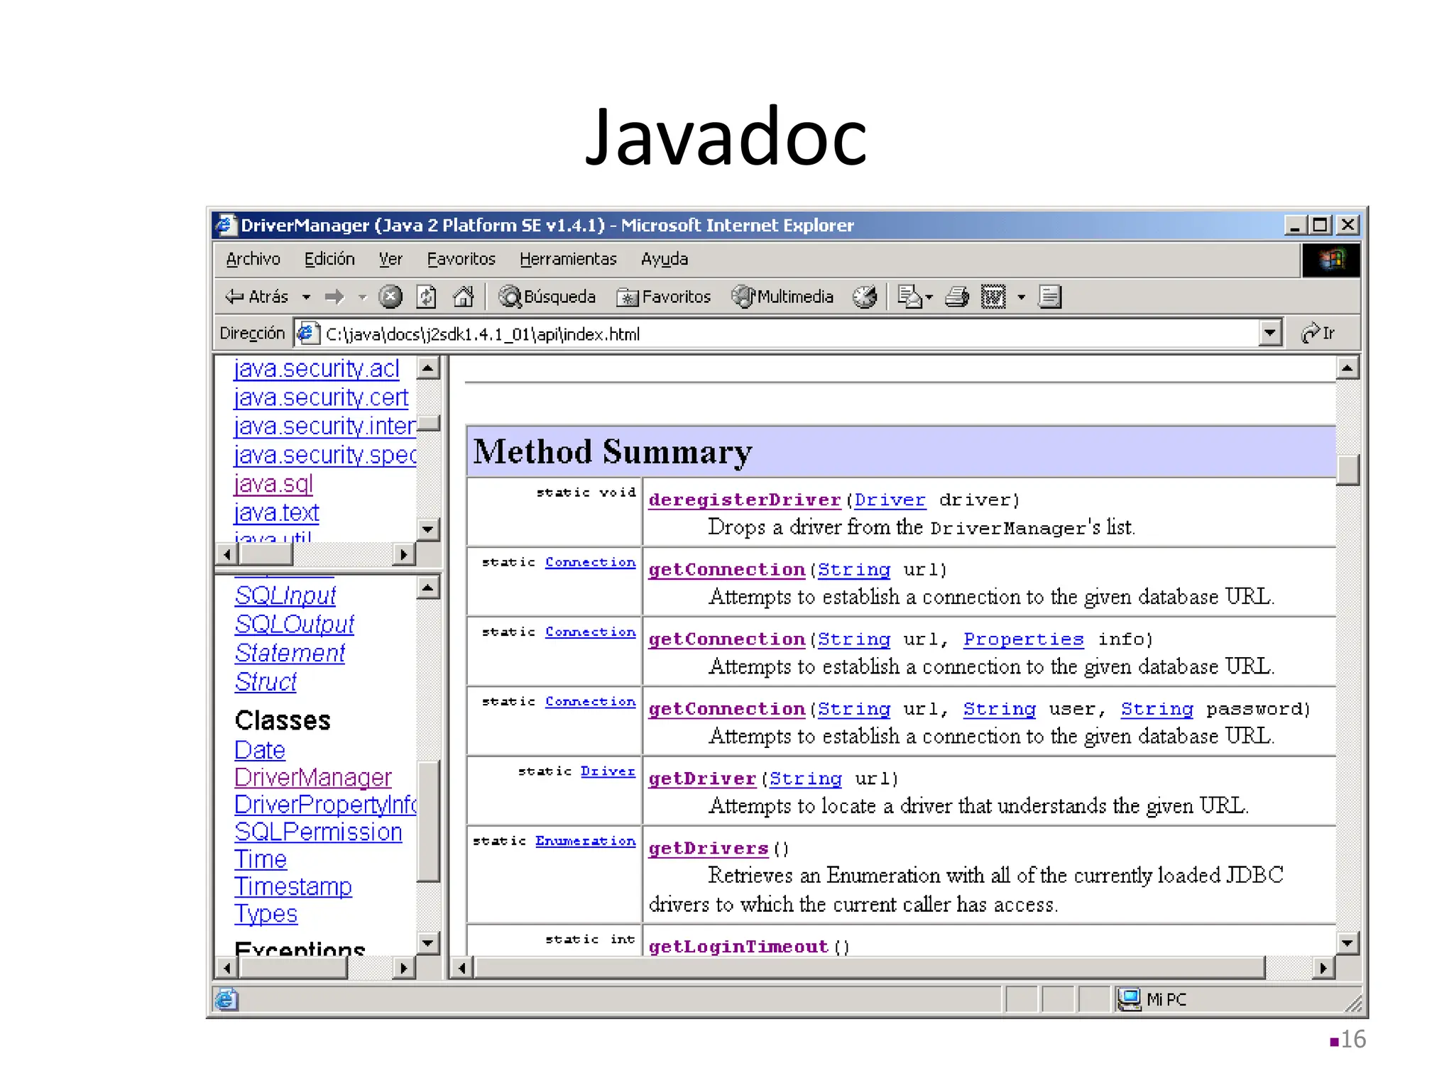1454x1090 pixels.
Task: Open the Edición menu
Action: [329, 259]
